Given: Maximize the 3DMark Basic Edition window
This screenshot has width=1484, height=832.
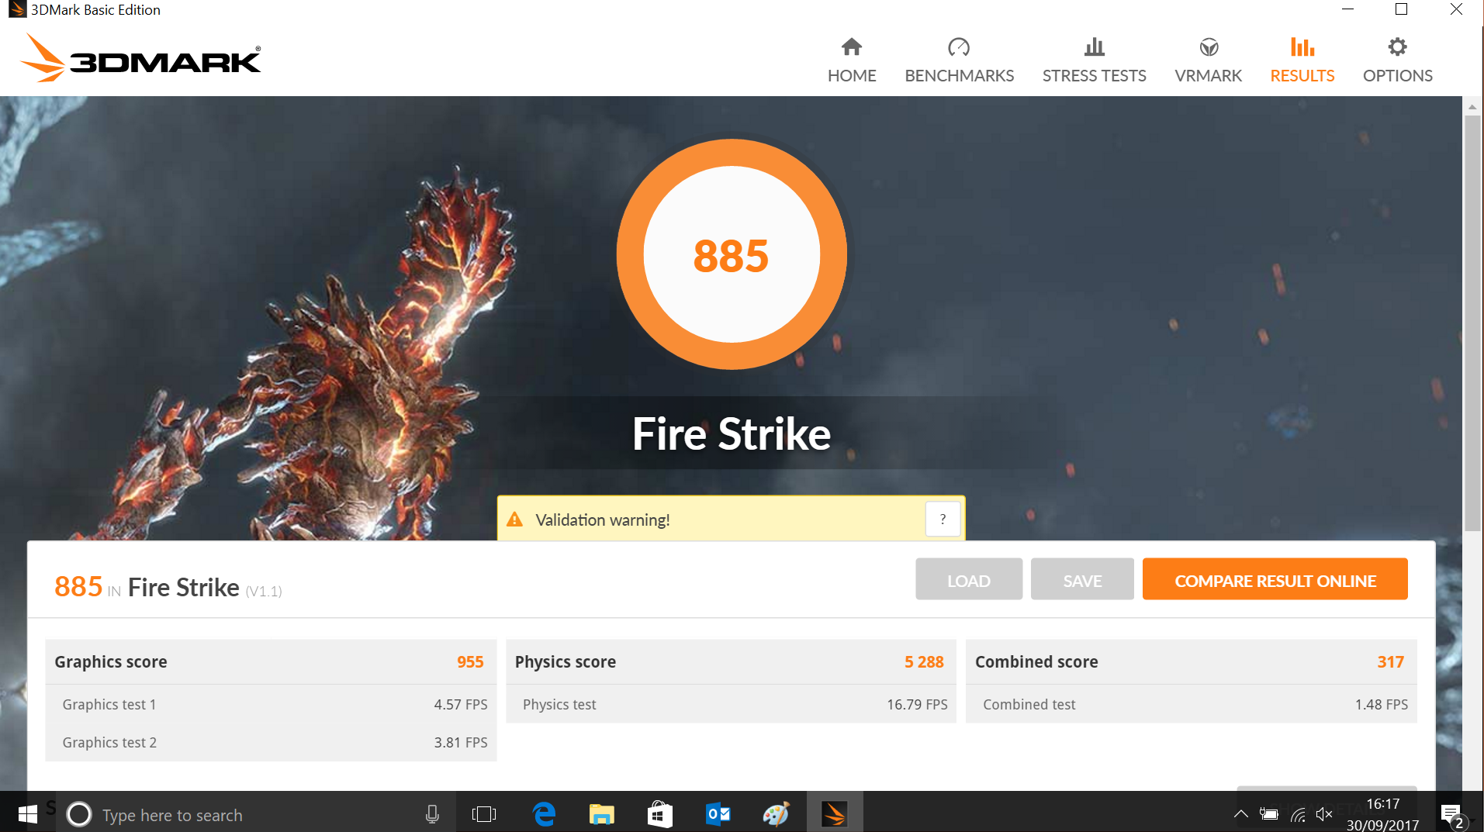Looking at the screenshot, I should (1401, 9).
